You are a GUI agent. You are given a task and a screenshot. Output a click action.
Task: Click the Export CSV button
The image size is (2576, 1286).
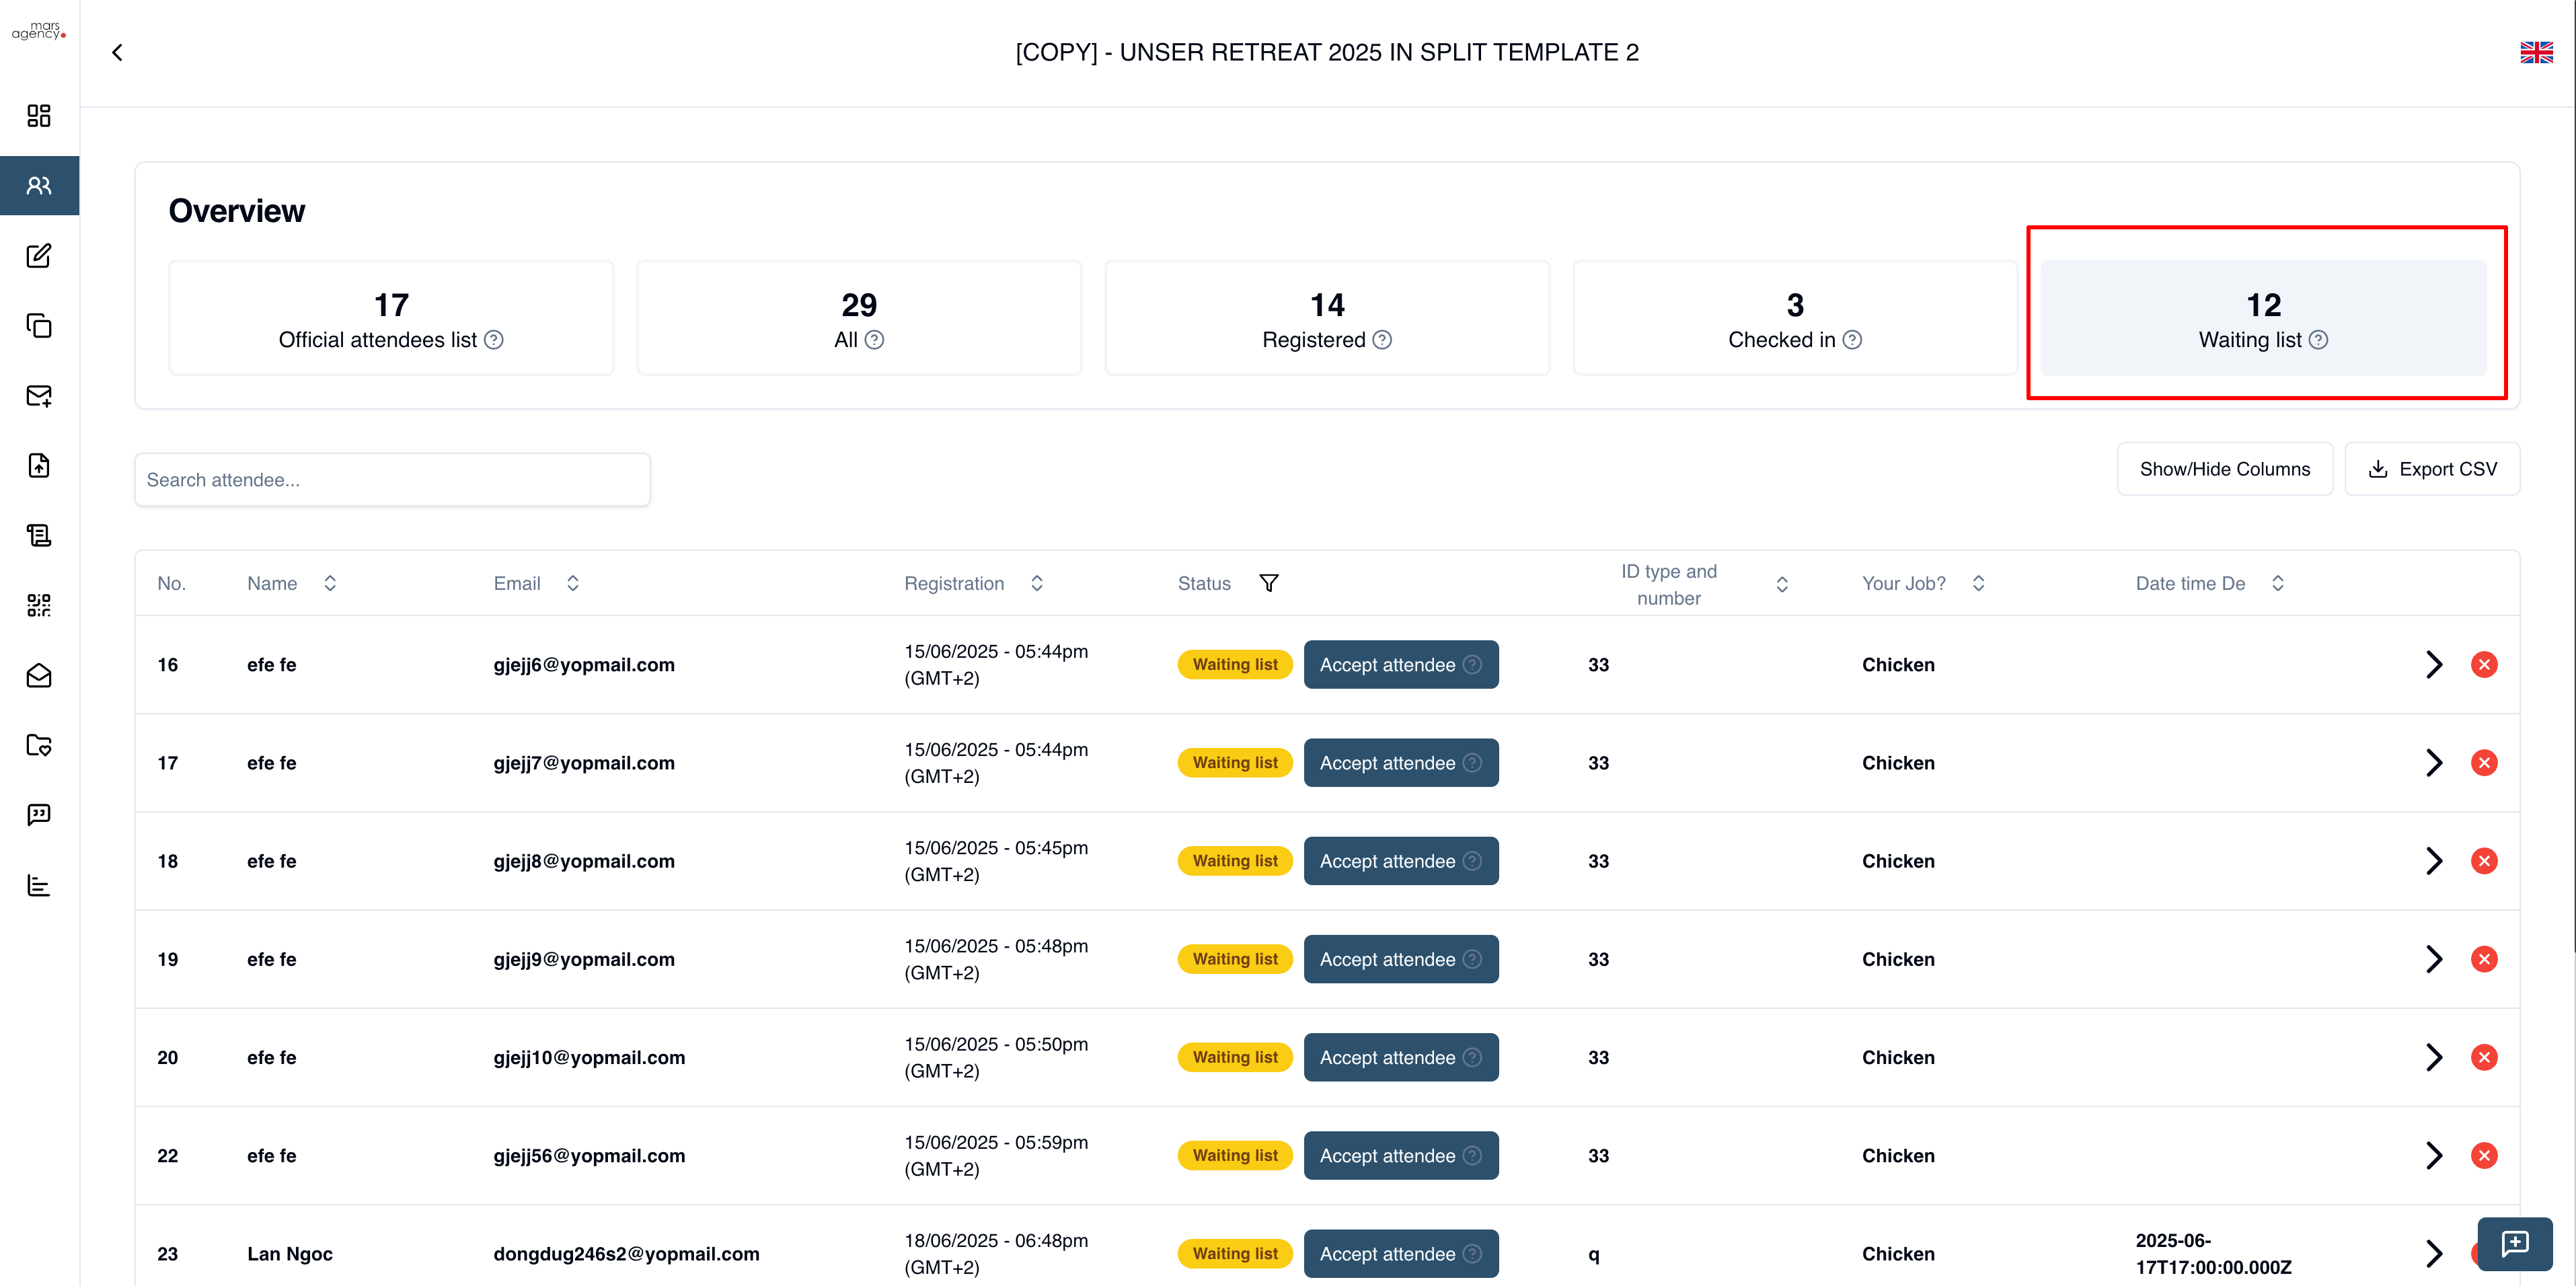click(x=2432, y=469)
